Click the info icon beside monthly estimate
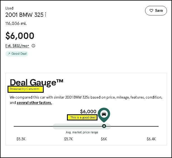Viewport: 172px width, 158px height. (x=34, y=46)
